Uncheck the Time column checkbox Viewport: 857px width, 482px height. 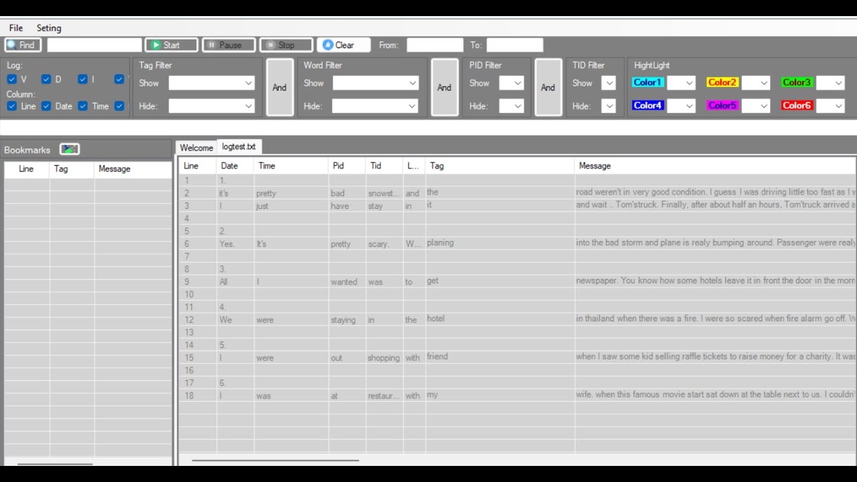(82, 106)
